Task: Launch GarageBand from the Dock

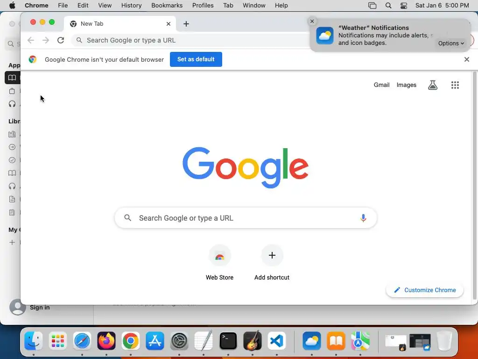Action: [253, 341]
